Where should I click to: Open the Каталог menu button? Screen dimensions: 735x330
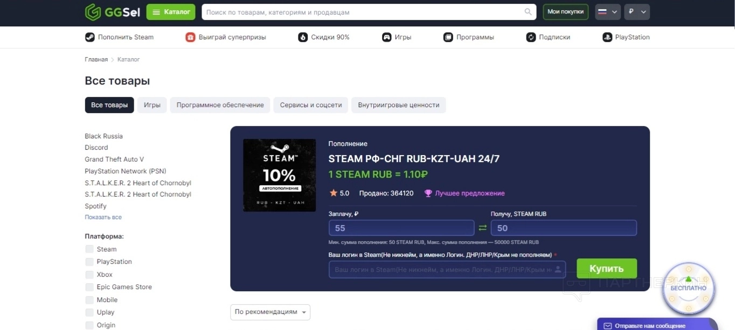click(171, 12)
